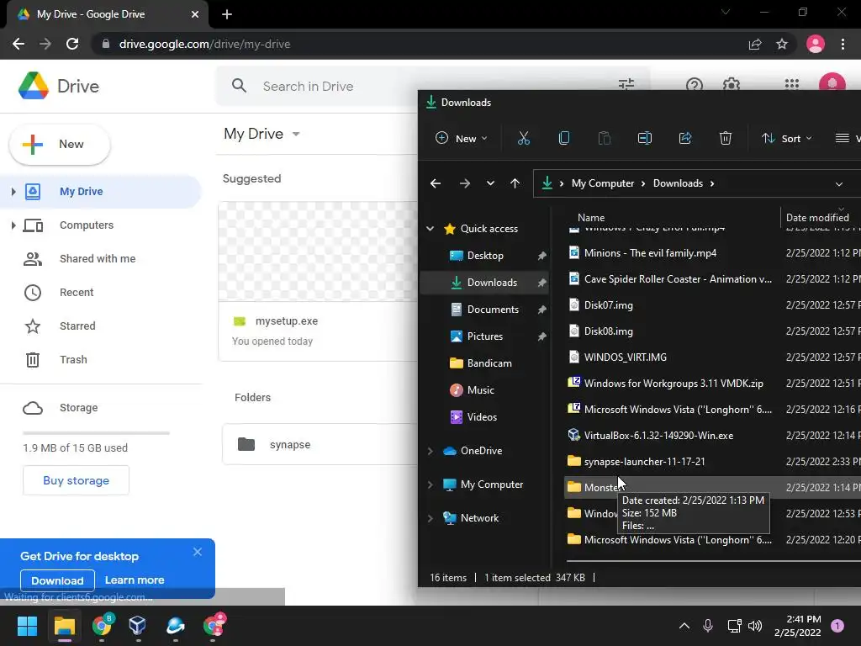Click the Buy storage button
This screenshot has width=861, height=646.
76,480
